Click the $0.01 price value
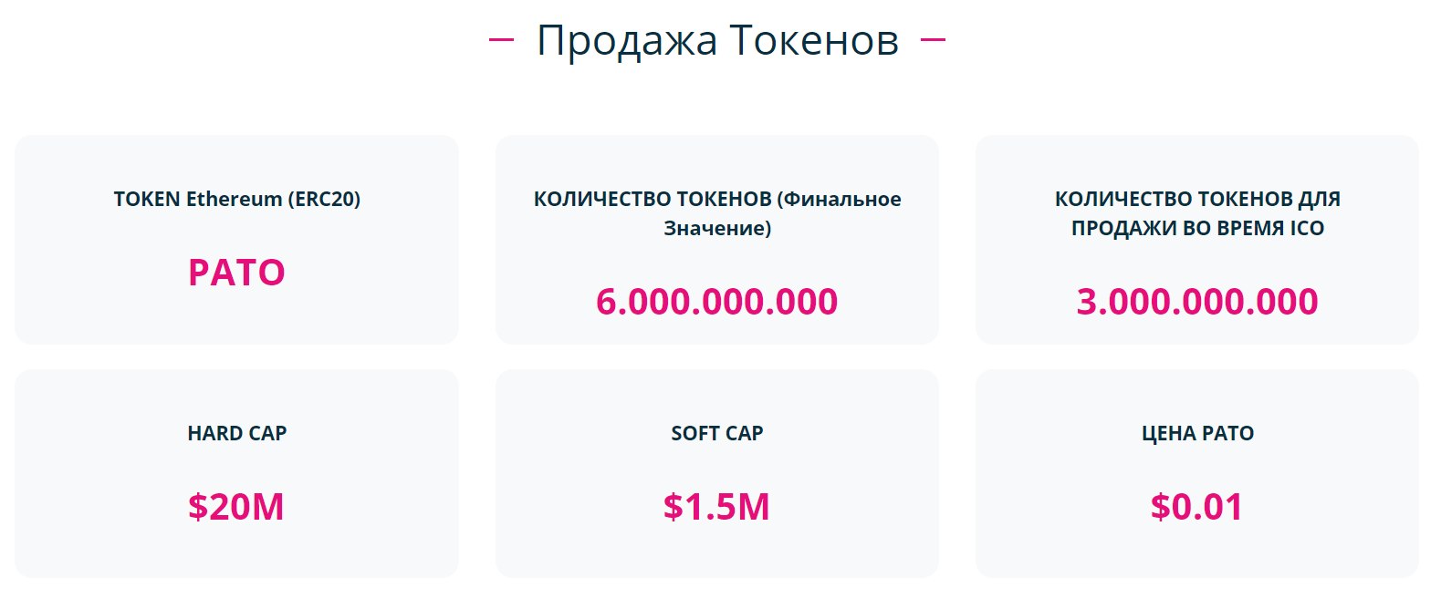 [1197, 507]
